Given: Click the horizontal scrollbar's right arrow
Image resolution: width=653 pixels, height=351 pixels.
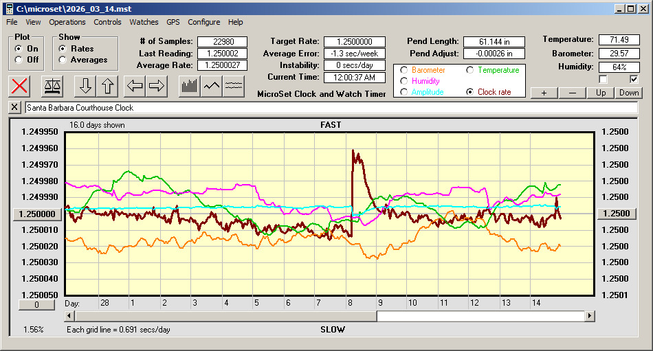Looking at the screenshot, I should pyautogui.click(x=590, y=316).
